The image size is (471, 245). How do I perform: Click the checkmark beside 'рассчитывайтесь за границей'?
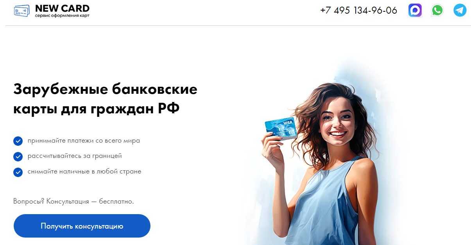click(x=18, y=156)
